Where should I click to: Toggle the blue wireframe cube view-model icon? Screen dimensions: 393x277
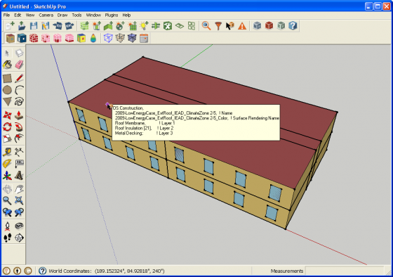tap(108, 38)
